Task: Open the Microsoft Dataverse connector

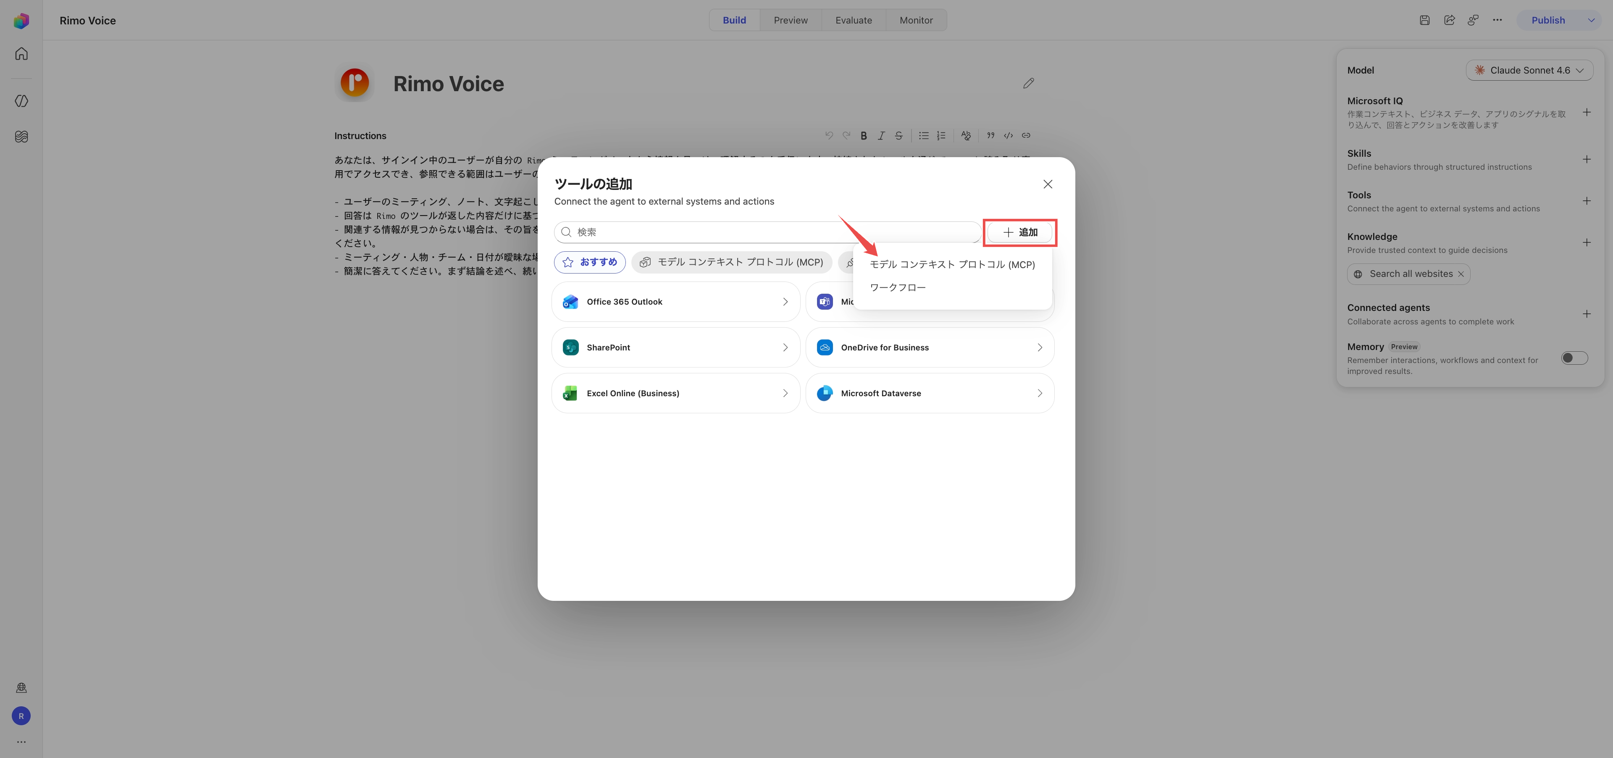Action: click(929, 393)
